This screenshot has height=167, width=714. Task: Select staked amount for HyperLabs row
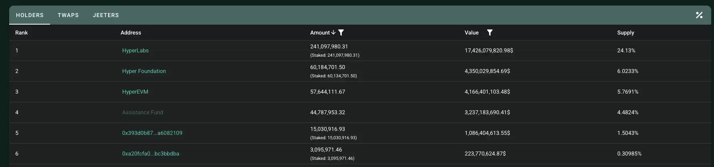tap(335, 55)
